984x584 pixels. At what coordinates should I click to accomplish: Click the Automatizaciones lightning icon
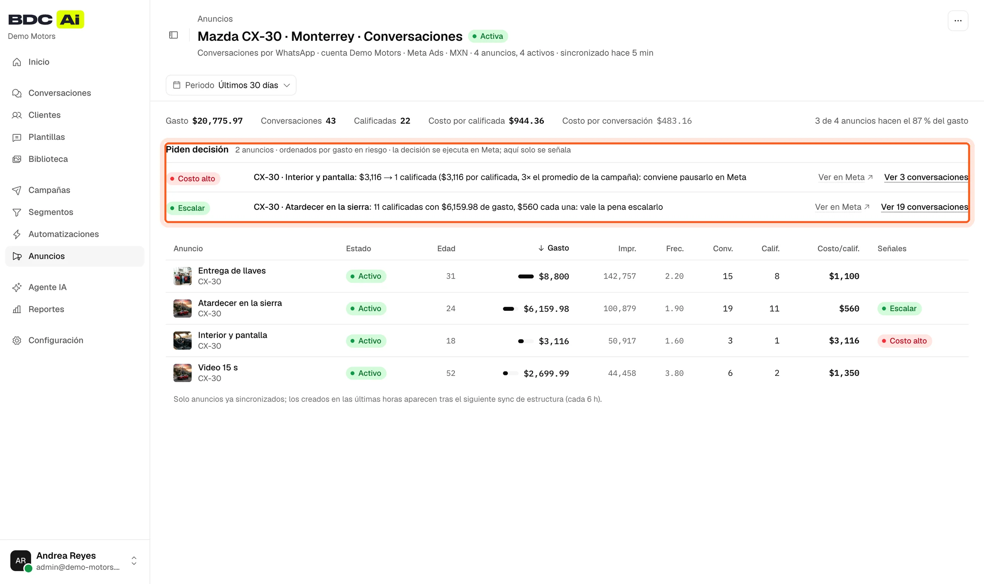[17, 234]
